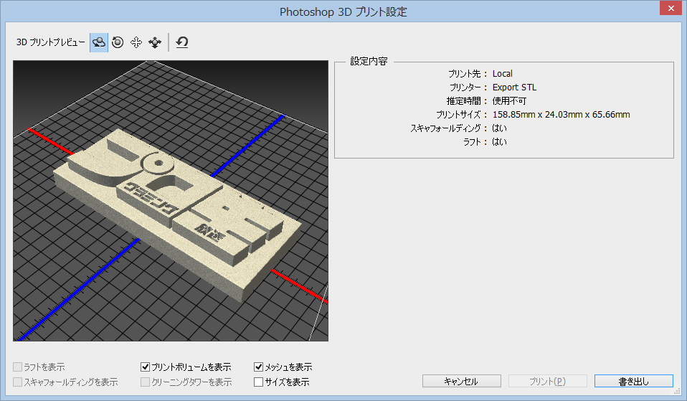Select the 3D pan camera tool

click(136, 42)
